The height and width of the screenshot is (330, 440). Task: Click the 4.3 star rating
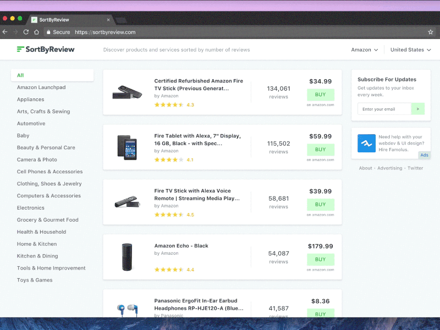[174, 105]
